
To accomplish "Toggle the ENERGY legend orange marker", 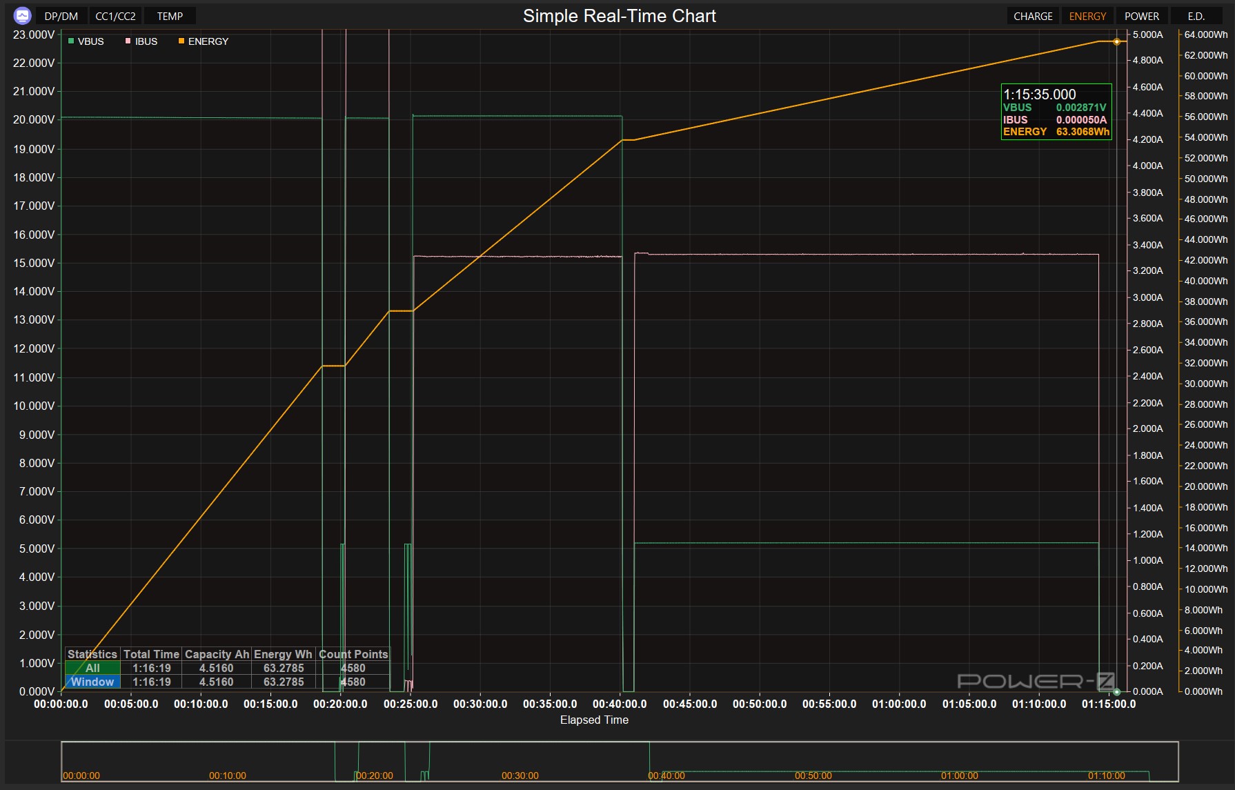I will (x=181, y=41).
